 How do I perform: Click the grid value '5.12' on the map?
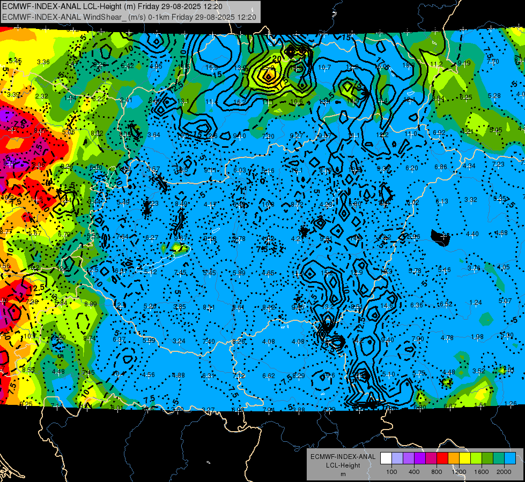pyautogui.click(x=150, y=272)
